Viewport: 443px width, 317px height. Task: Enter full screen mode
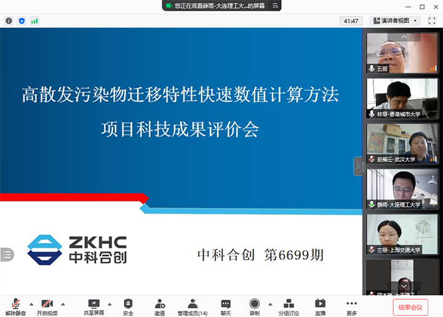click(431, 21)
